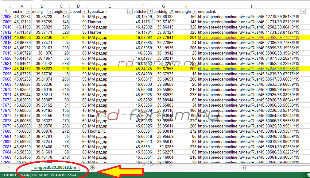Click the speed column filter arrow

pos(84,11)
